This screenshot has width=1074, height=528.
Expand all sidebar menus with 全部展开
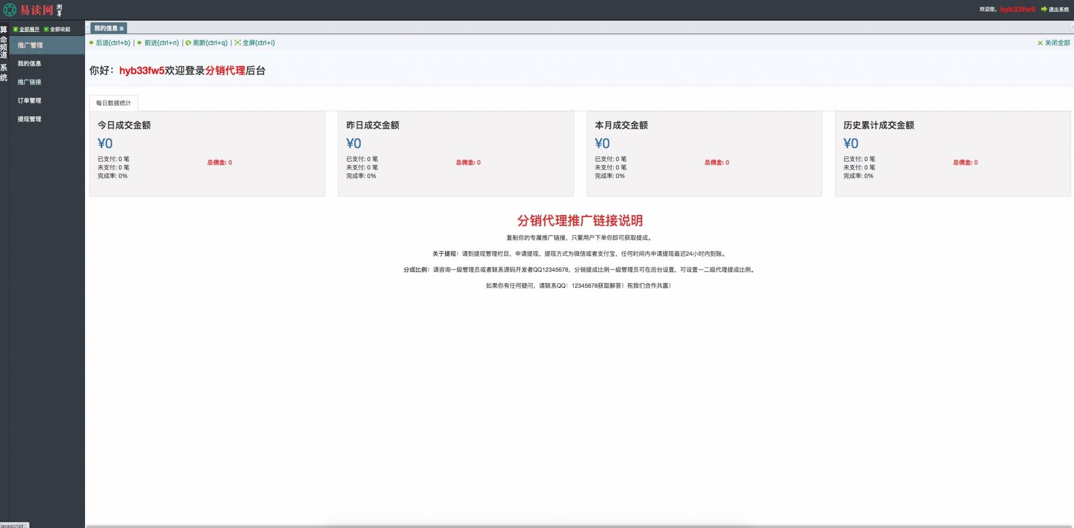29,29
